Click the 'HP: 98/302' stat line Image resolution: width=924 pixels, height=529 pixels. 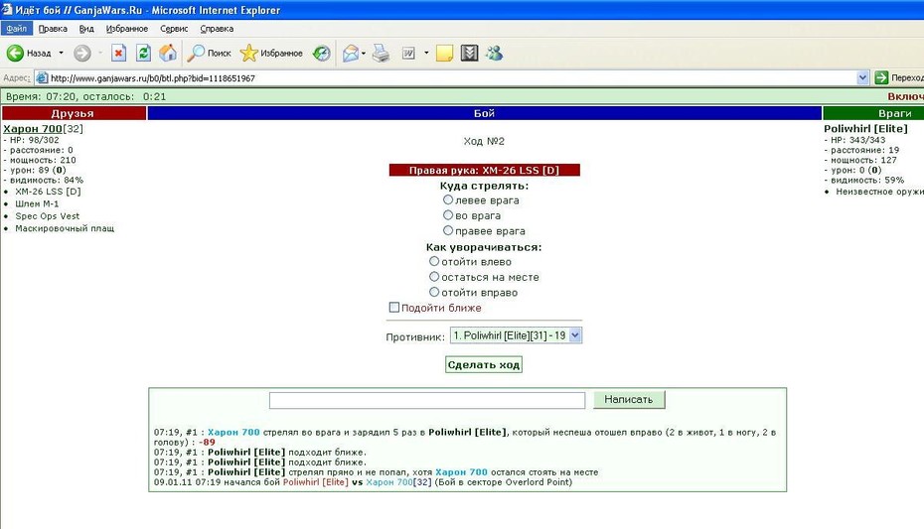34,140
